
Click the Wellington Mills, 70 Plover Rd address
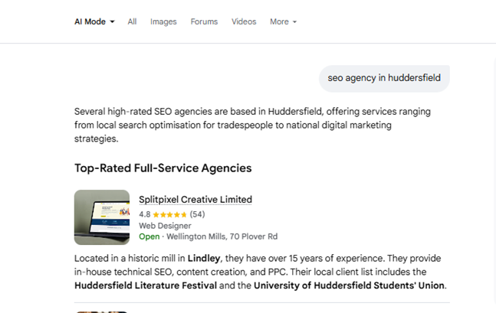pyautogui.click(x=222, y=236)
